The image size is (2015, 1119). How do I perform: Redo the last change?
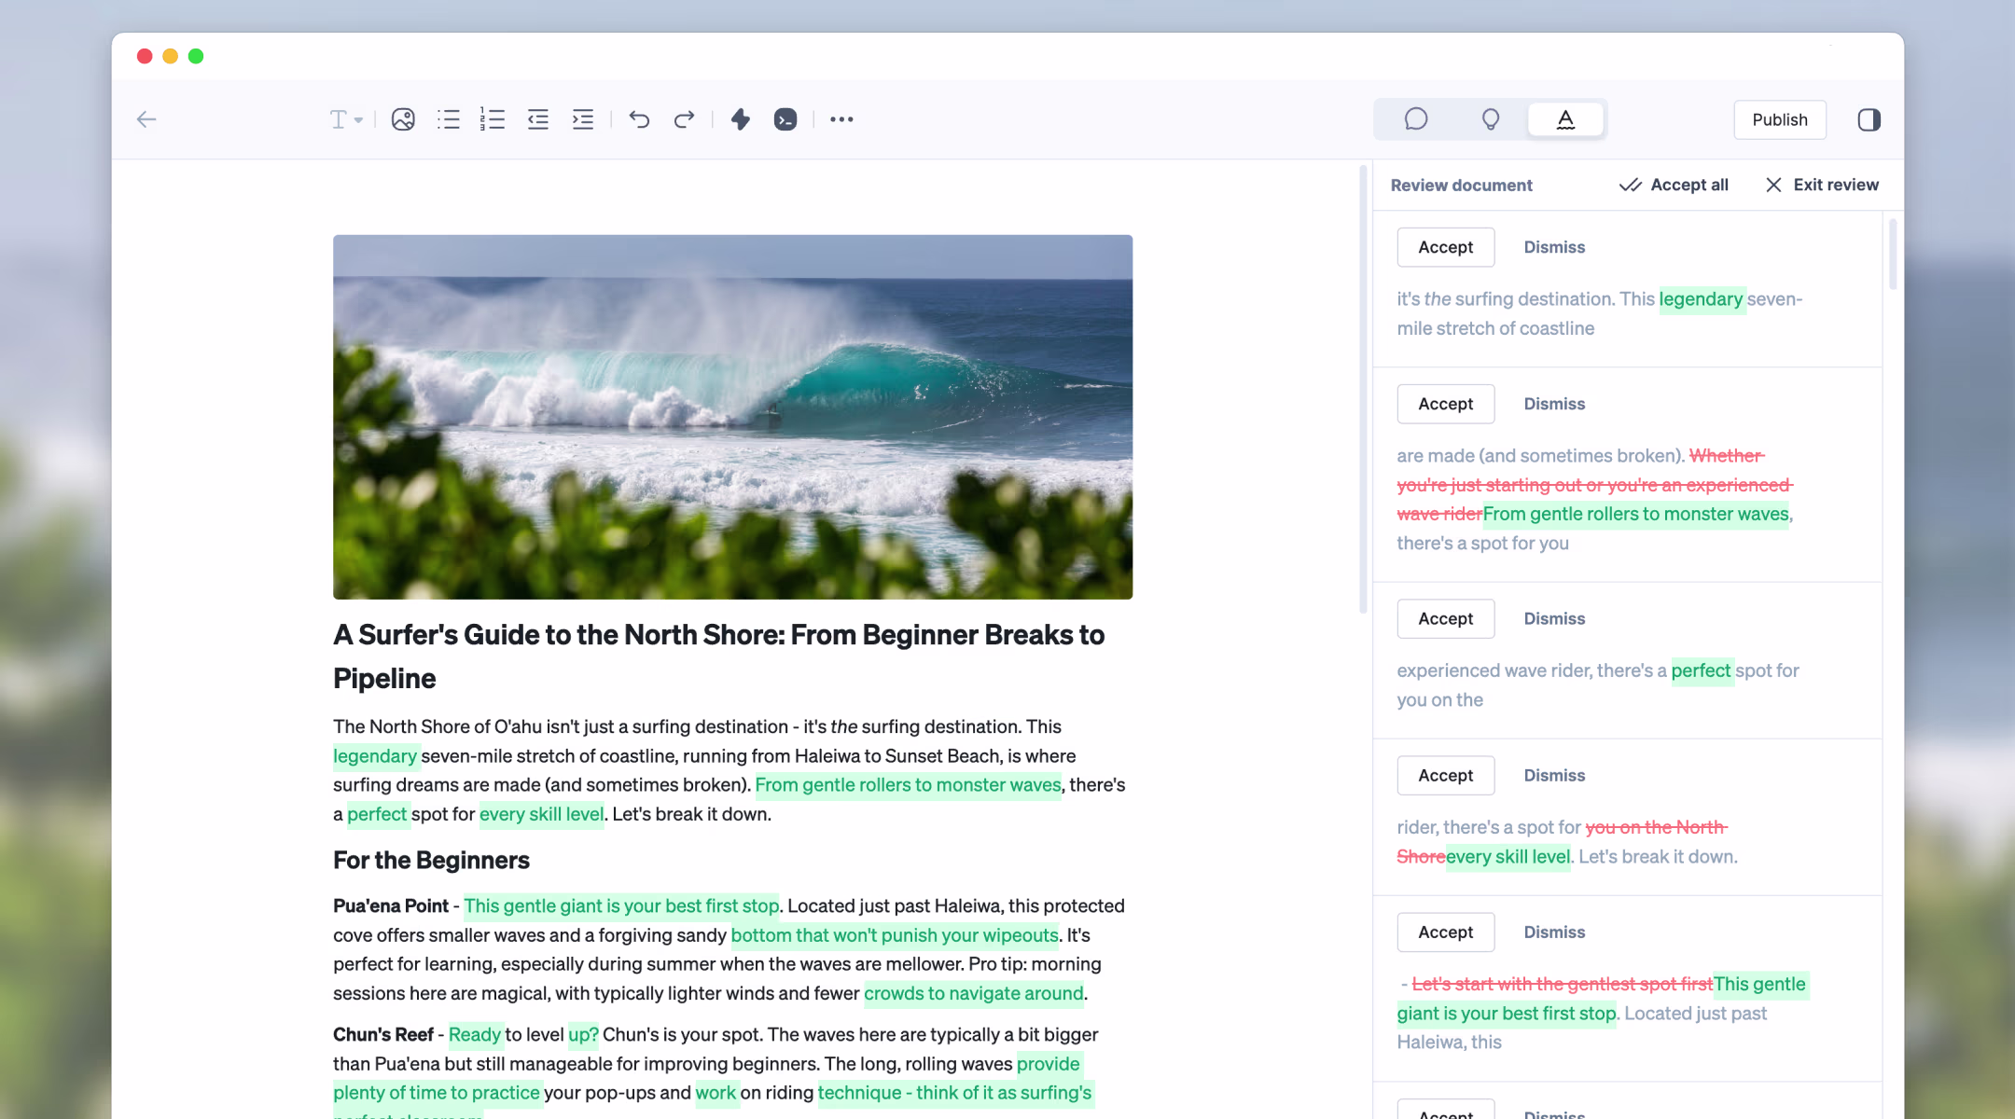[684, 119]
